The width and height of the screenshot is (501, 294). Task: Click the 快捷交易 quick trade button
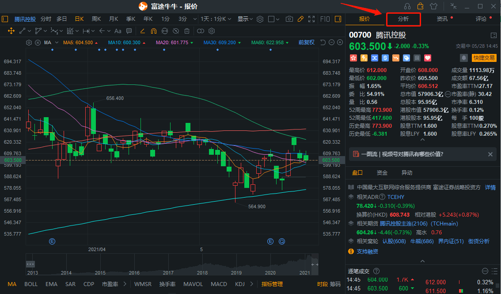pos(484,58)
